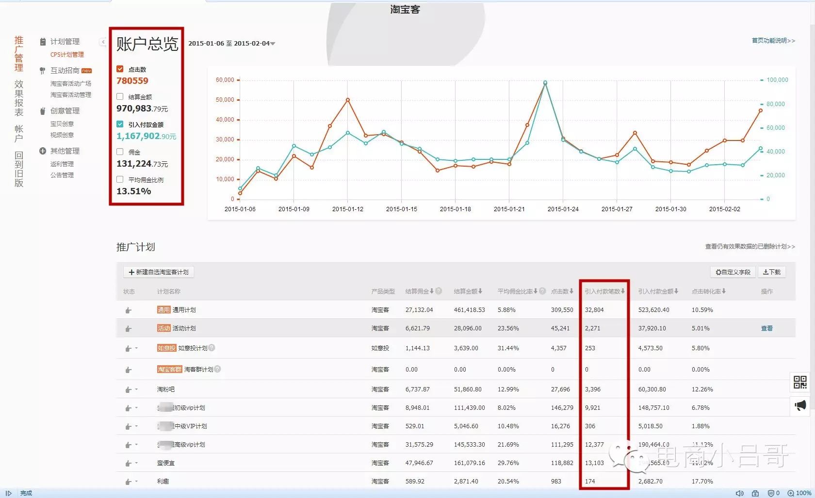Open 淘宝客活动广场 menu item
This screenshot has height=498, width=815.
click(71, 84)
